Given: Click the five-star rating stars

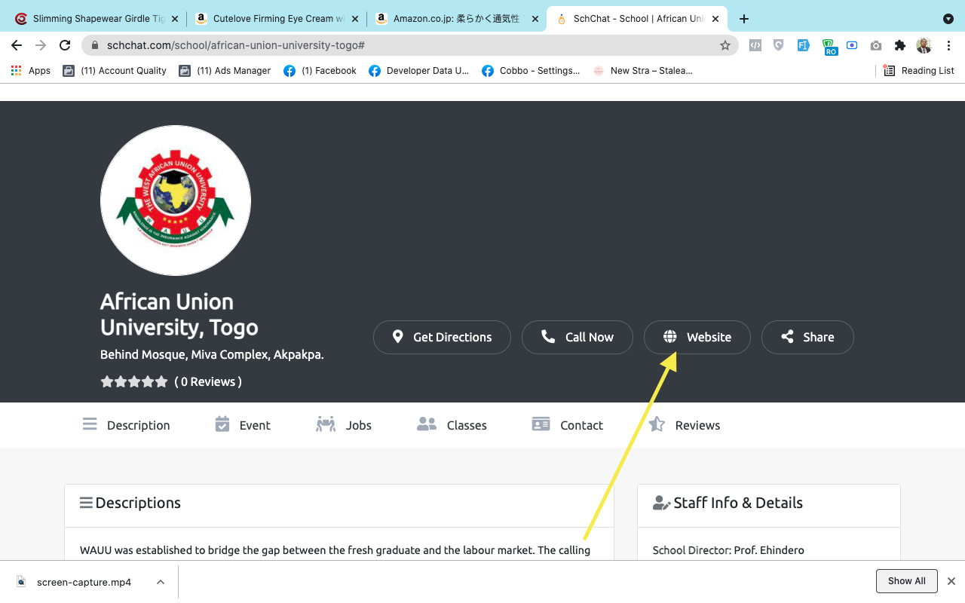Looking at the screenshot, I should click(x=134, y=381).
